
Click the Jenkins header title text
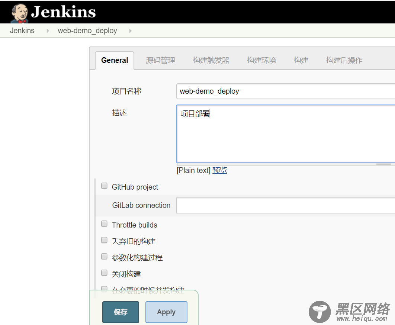[63, 12]
